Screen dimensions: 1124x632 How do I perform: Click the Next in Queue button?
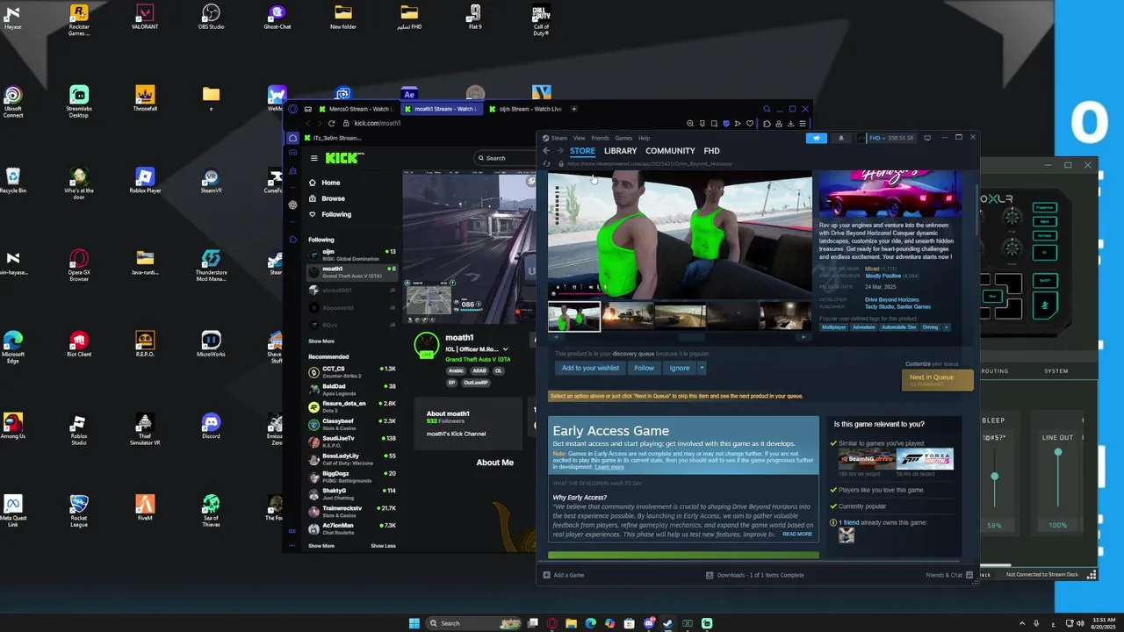[937, 379]
